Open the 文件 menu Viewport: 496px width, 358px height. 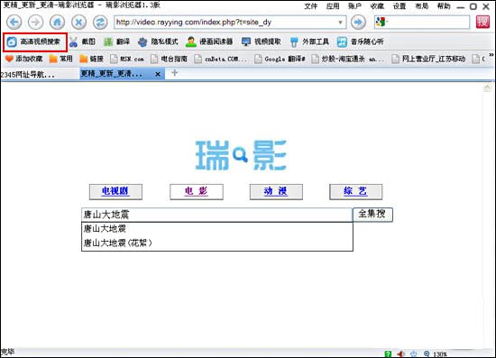pyautogui.click(x=310, y=6)
